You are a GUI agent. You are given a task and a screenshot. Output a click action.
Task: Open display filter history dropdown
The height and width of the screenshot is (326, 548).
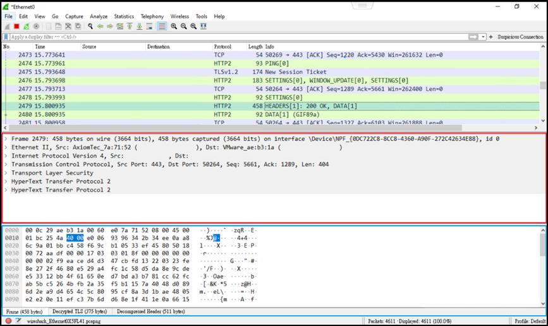click(483, 37)
